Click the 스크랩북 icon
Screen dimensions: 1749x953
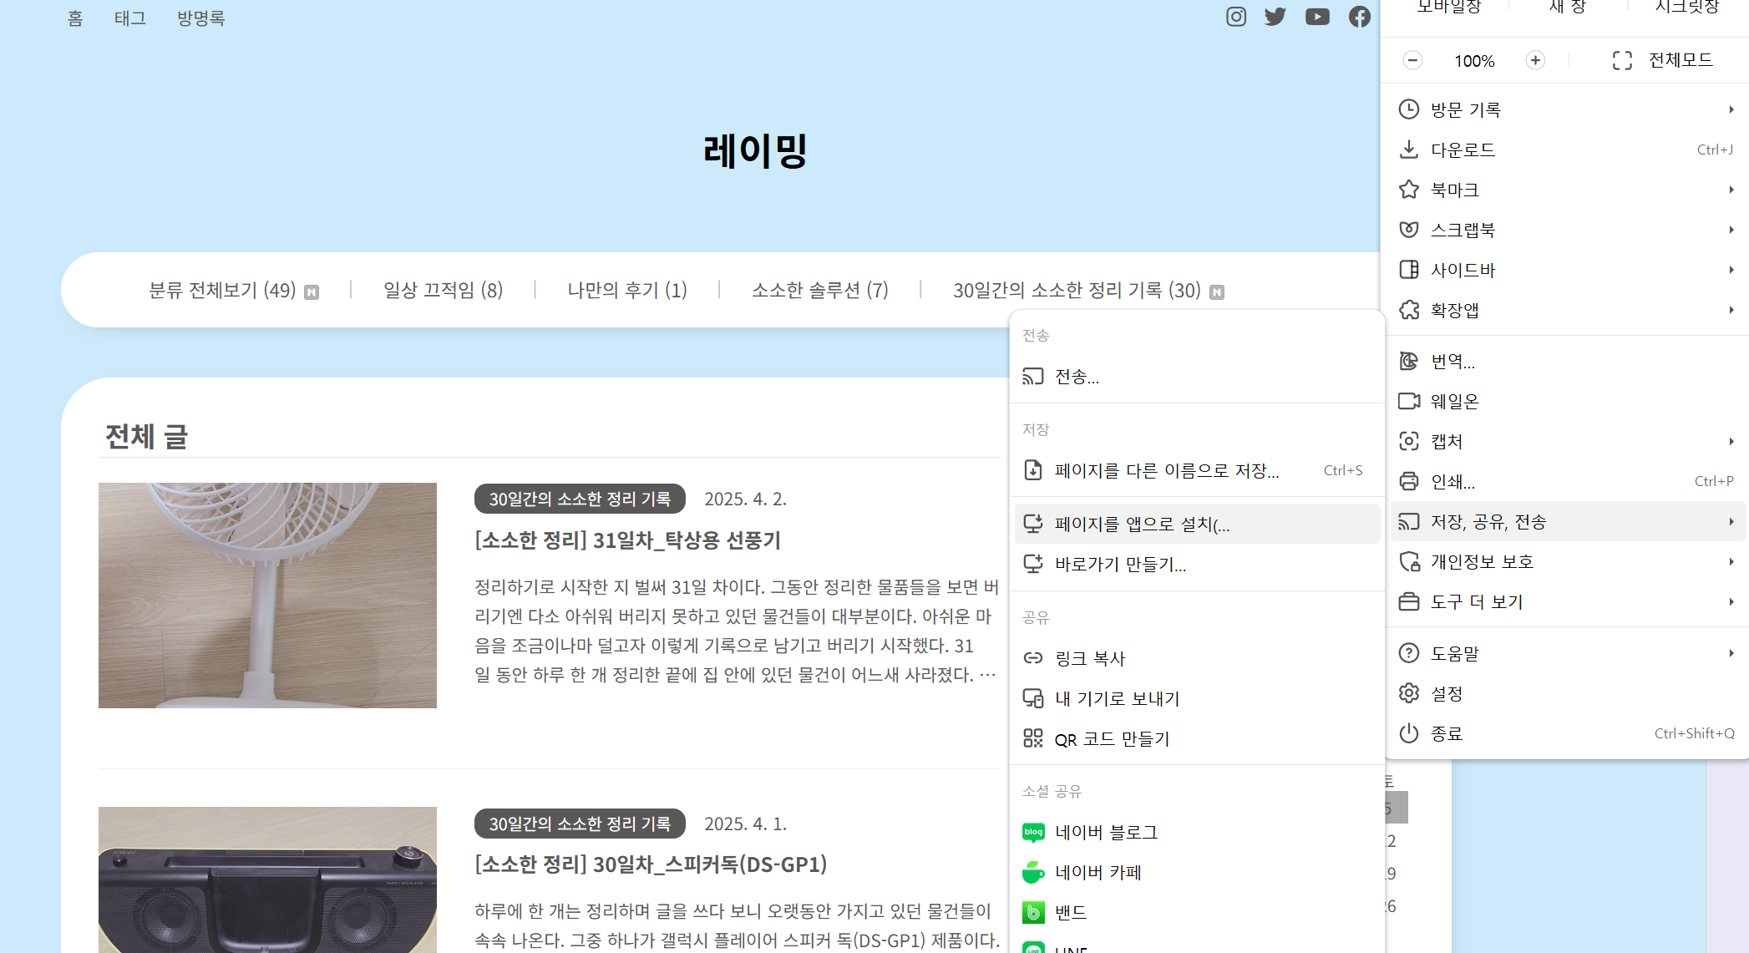(x=1409, y=230)
